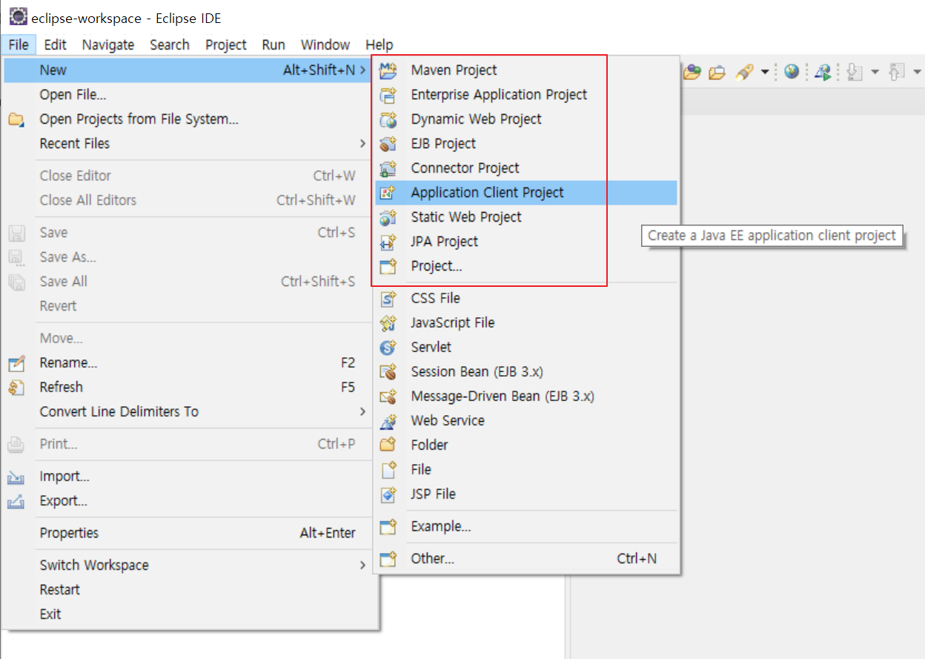
Task: Click the Export menu icon
Action: [x=16, y=502]
